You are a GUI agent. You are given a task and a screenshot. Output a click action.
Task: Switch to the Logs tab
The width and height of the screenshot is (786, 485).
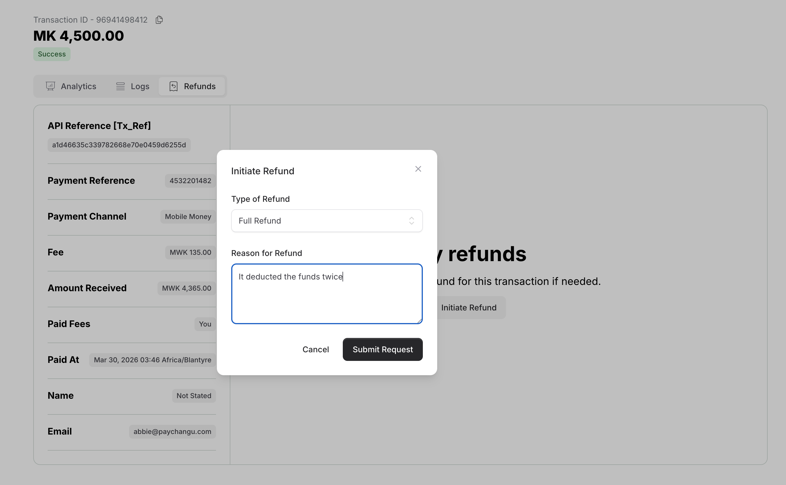pos(133,86)
